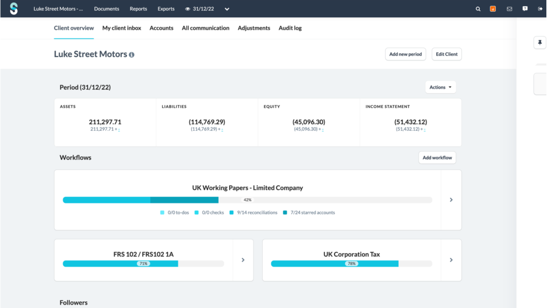Viewport: 548px width, 308px height.
Task: Open the Actions dropdown
Action: [x=440, y=87]
